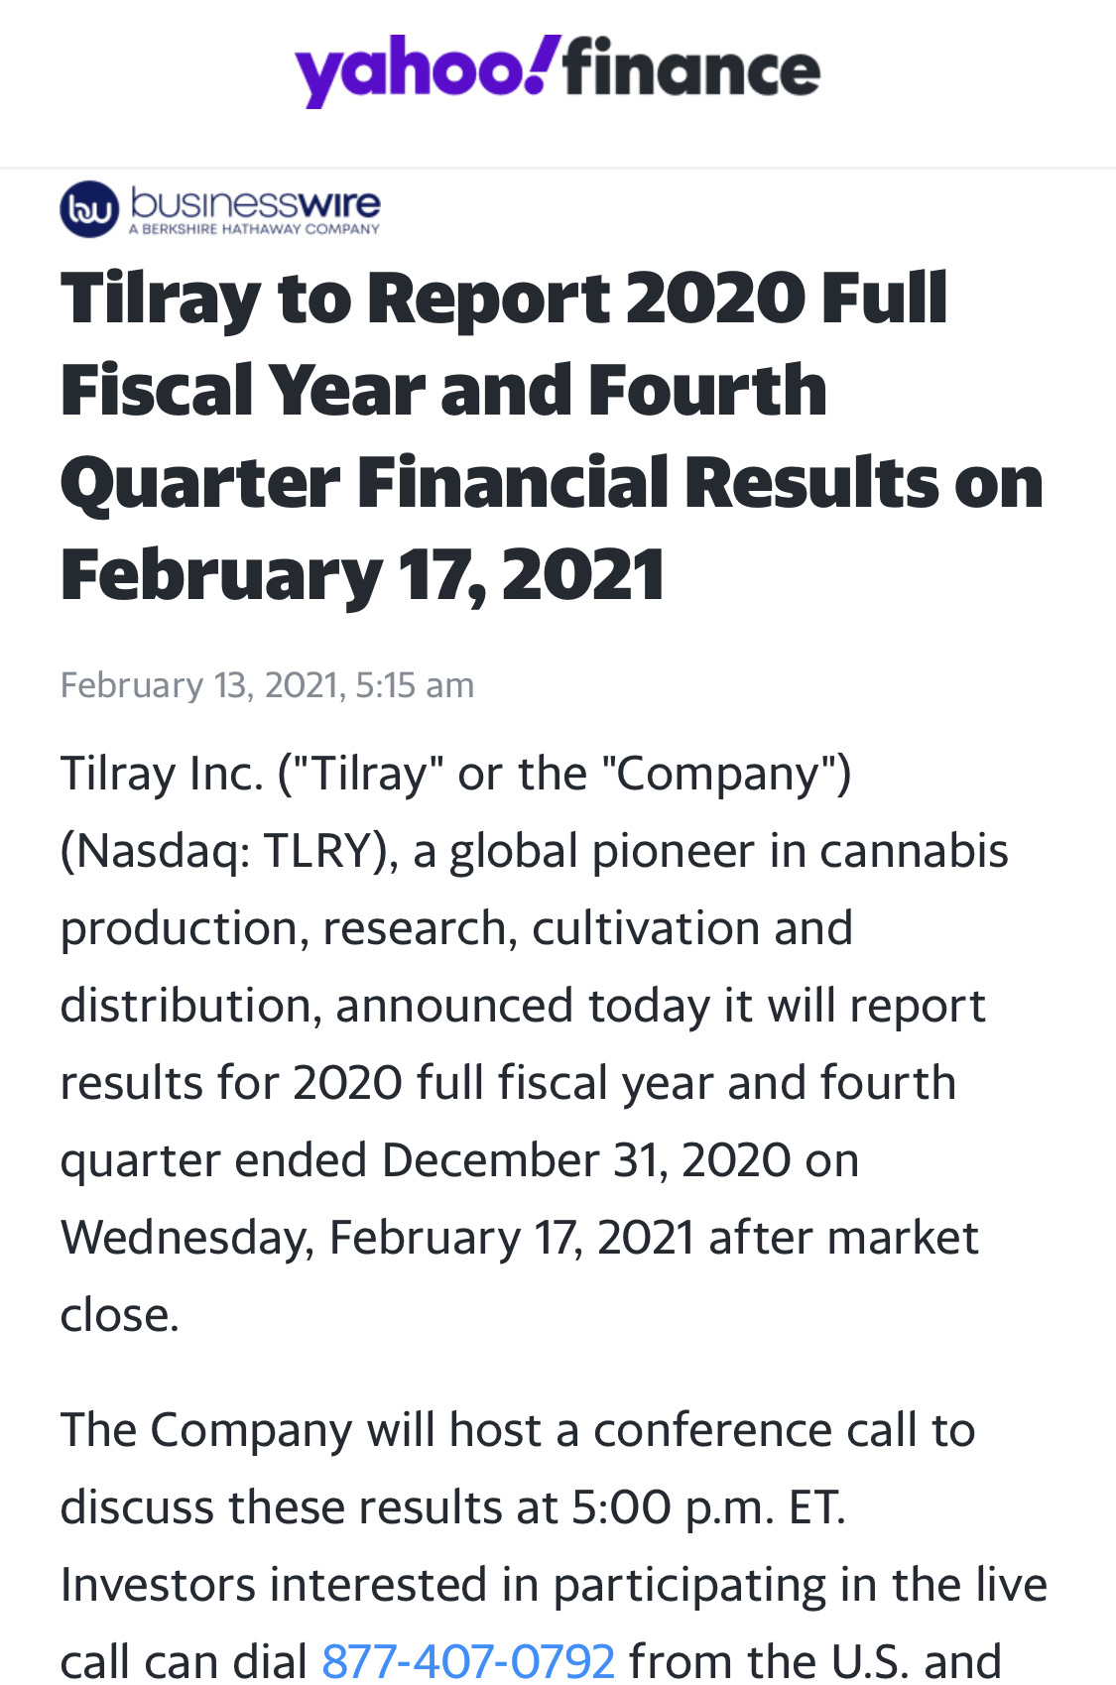Tap the 'February 13, 2021' publish date
This screenshot has height=1685, width=1116.
click(201, 685)
